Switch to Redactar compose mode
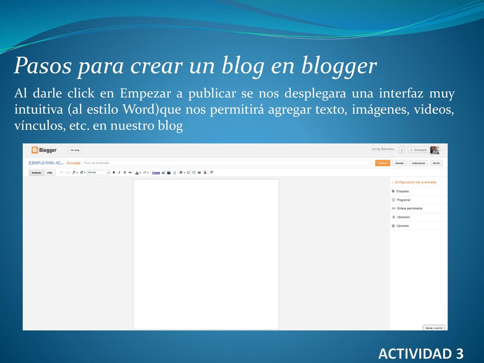 tap(36, 173)
